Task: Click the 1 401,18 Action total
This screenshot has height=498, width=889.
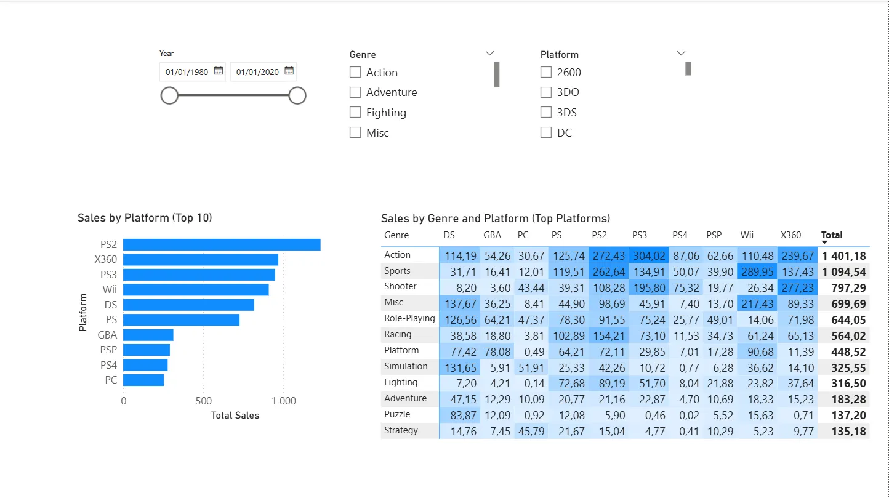Action: pos(844,255)
